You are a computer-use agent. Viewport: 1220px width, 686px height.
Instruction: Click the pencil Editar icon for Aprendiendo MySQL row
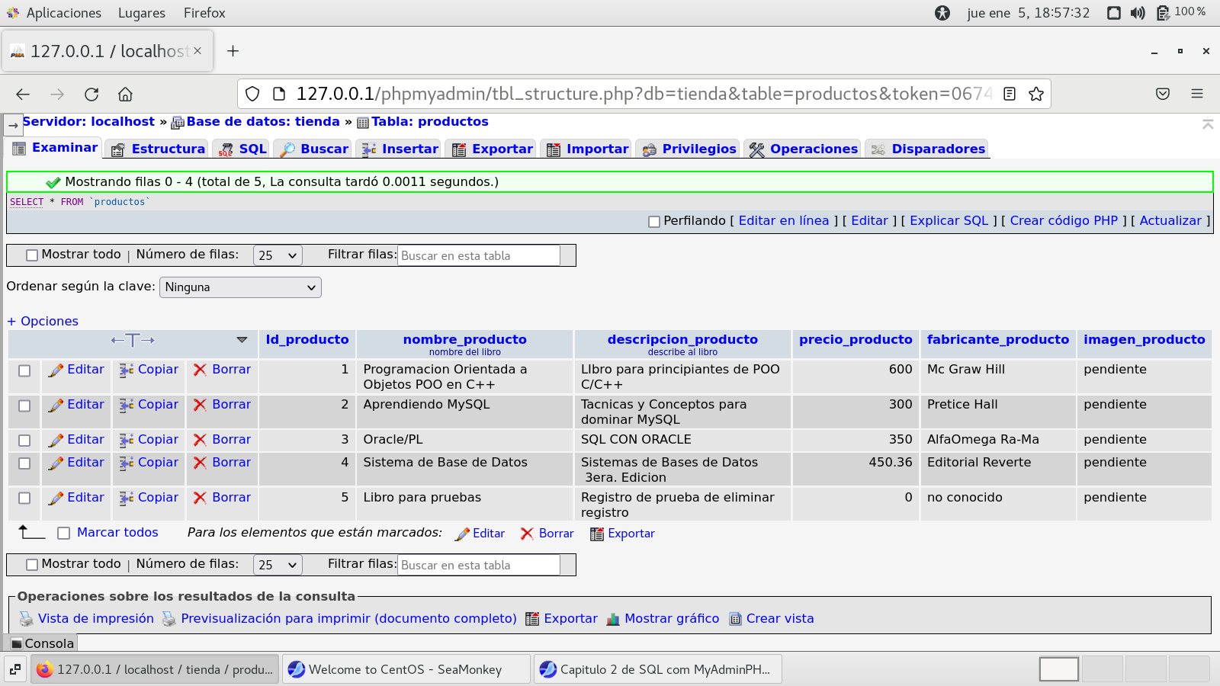coord(56,405)
